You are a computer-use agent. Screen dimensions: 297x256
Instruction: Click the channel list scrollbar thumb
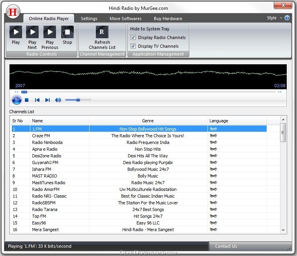click(283, 133)
